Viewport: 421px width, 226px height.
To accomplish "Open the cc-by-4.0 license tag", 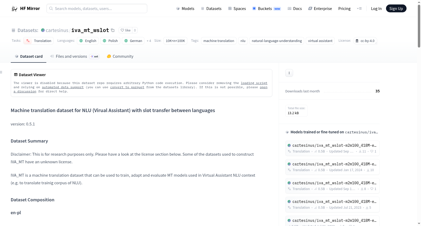I will point(365,41).
